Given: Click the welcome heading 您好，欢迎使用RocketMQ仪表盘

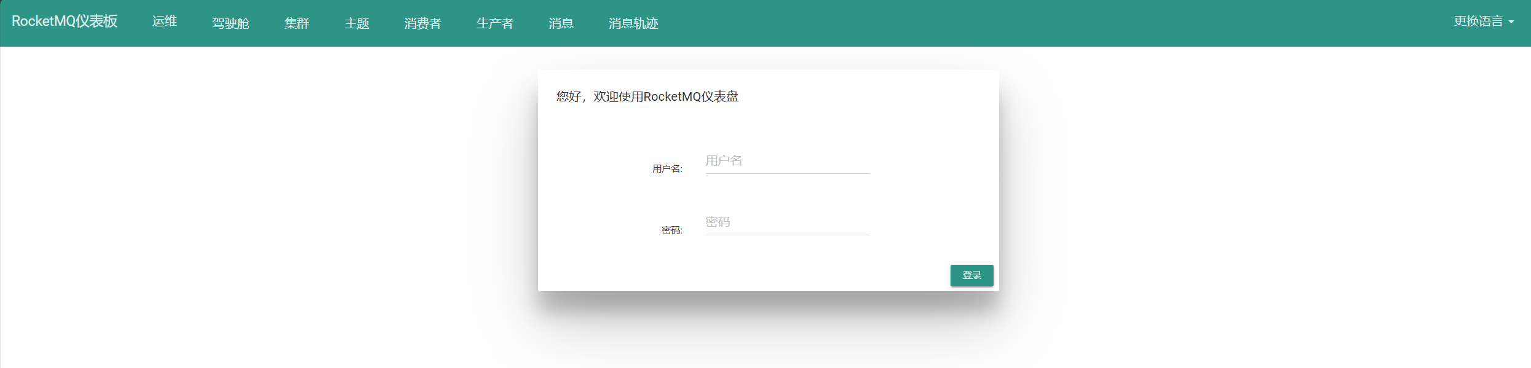Looking at the screenshot, I should pyautogui.click(x=647, y=96).
